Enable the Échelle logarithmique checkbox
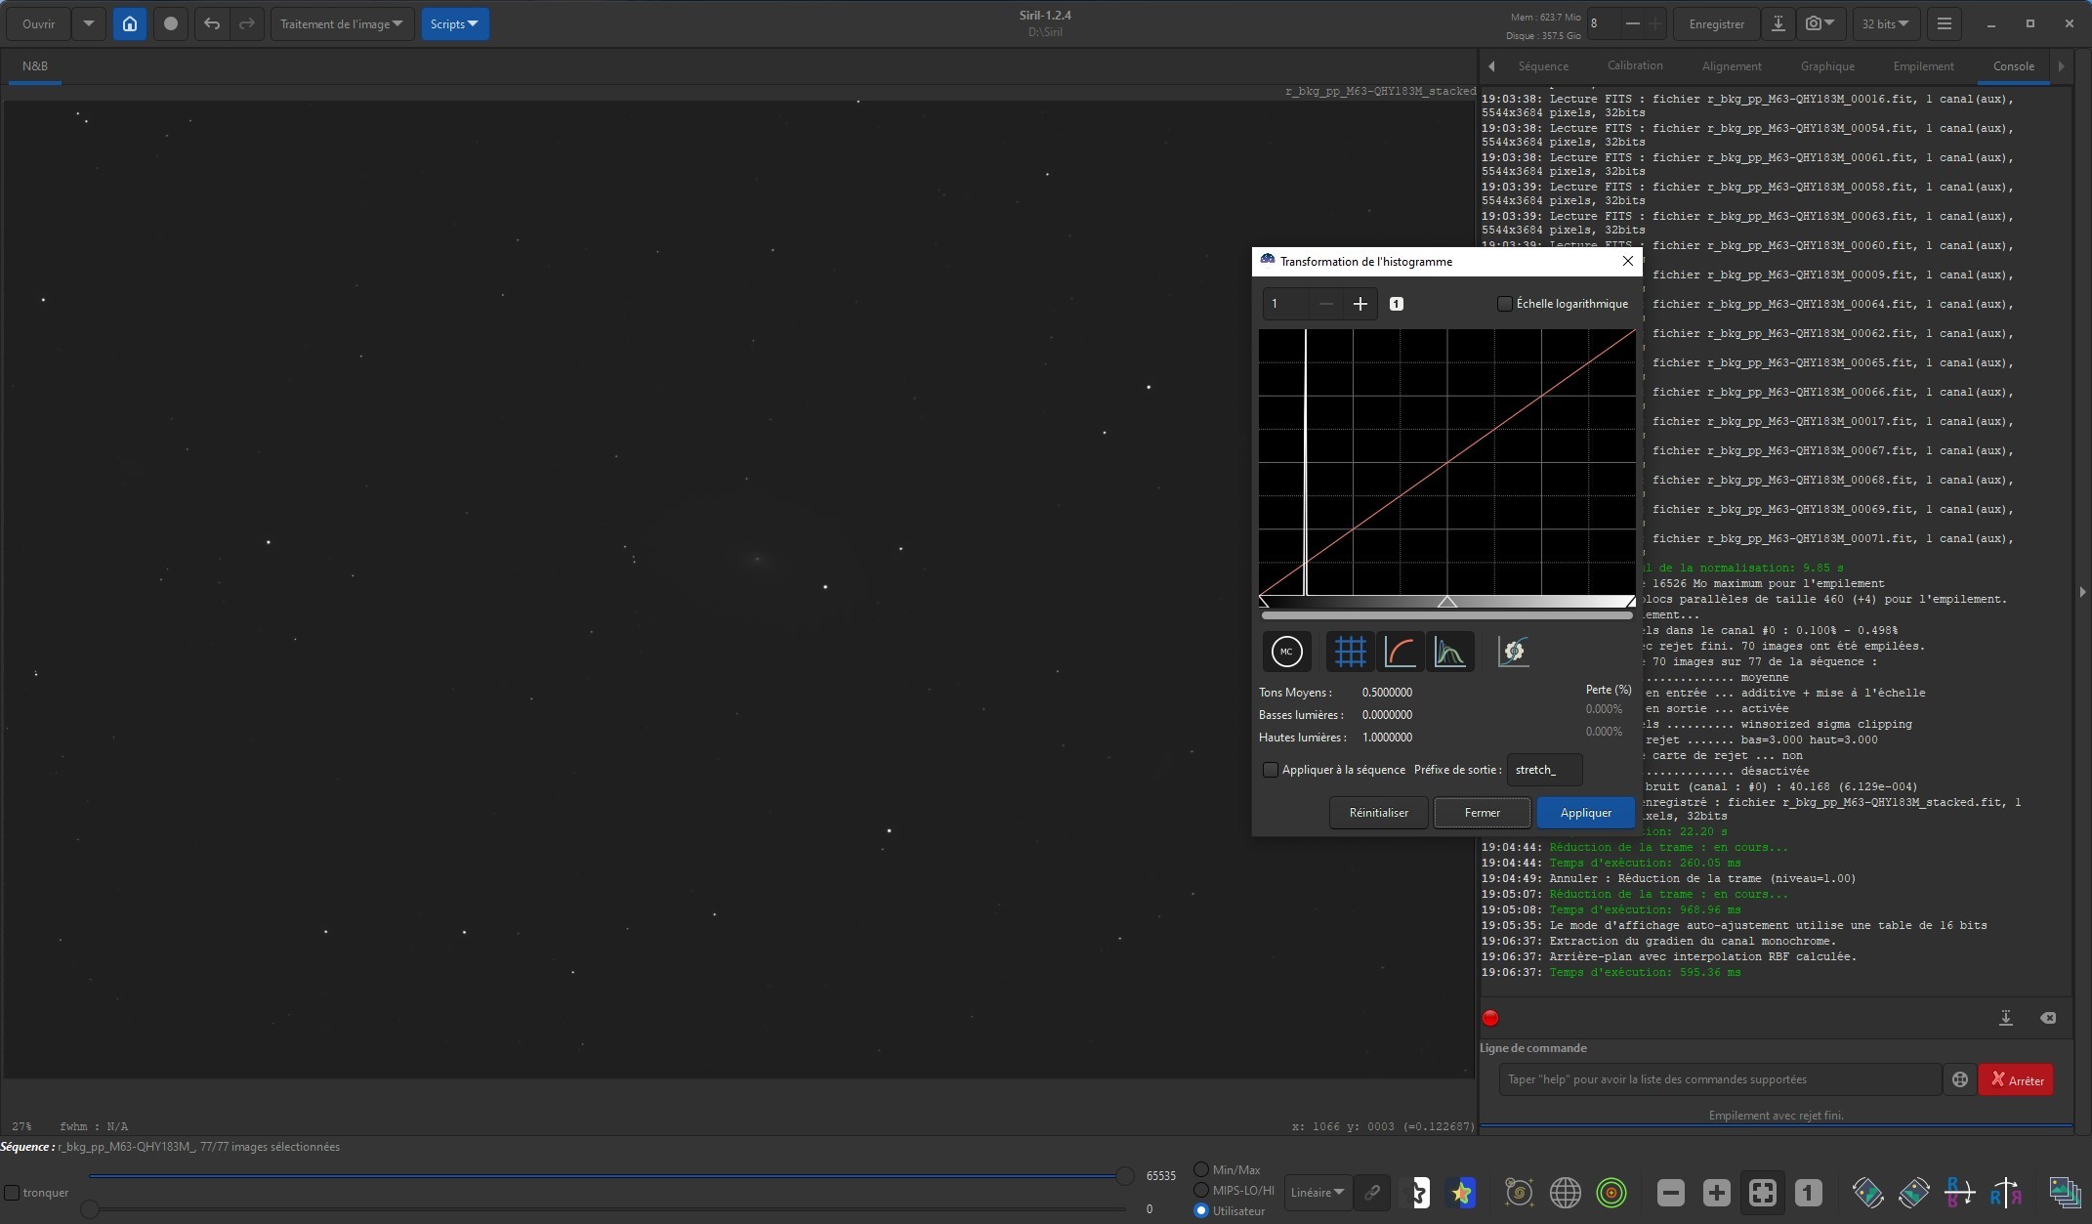This screenshot has height=1224, width=2092. pos(1505,304)
